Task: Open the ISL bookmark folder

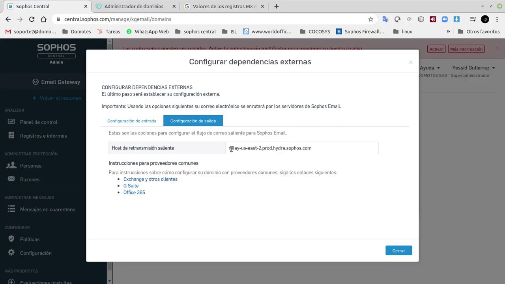Action: pos(229,32)
